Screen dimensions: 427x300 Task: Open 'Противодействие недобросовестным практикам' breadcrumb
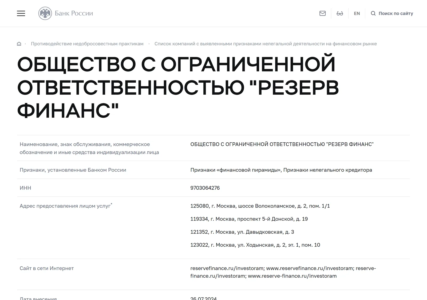[x=87, y=44]
